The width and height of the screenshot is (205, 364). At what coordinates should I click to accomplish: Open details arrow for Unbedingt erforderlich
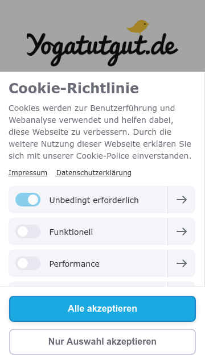coord(181,200)
